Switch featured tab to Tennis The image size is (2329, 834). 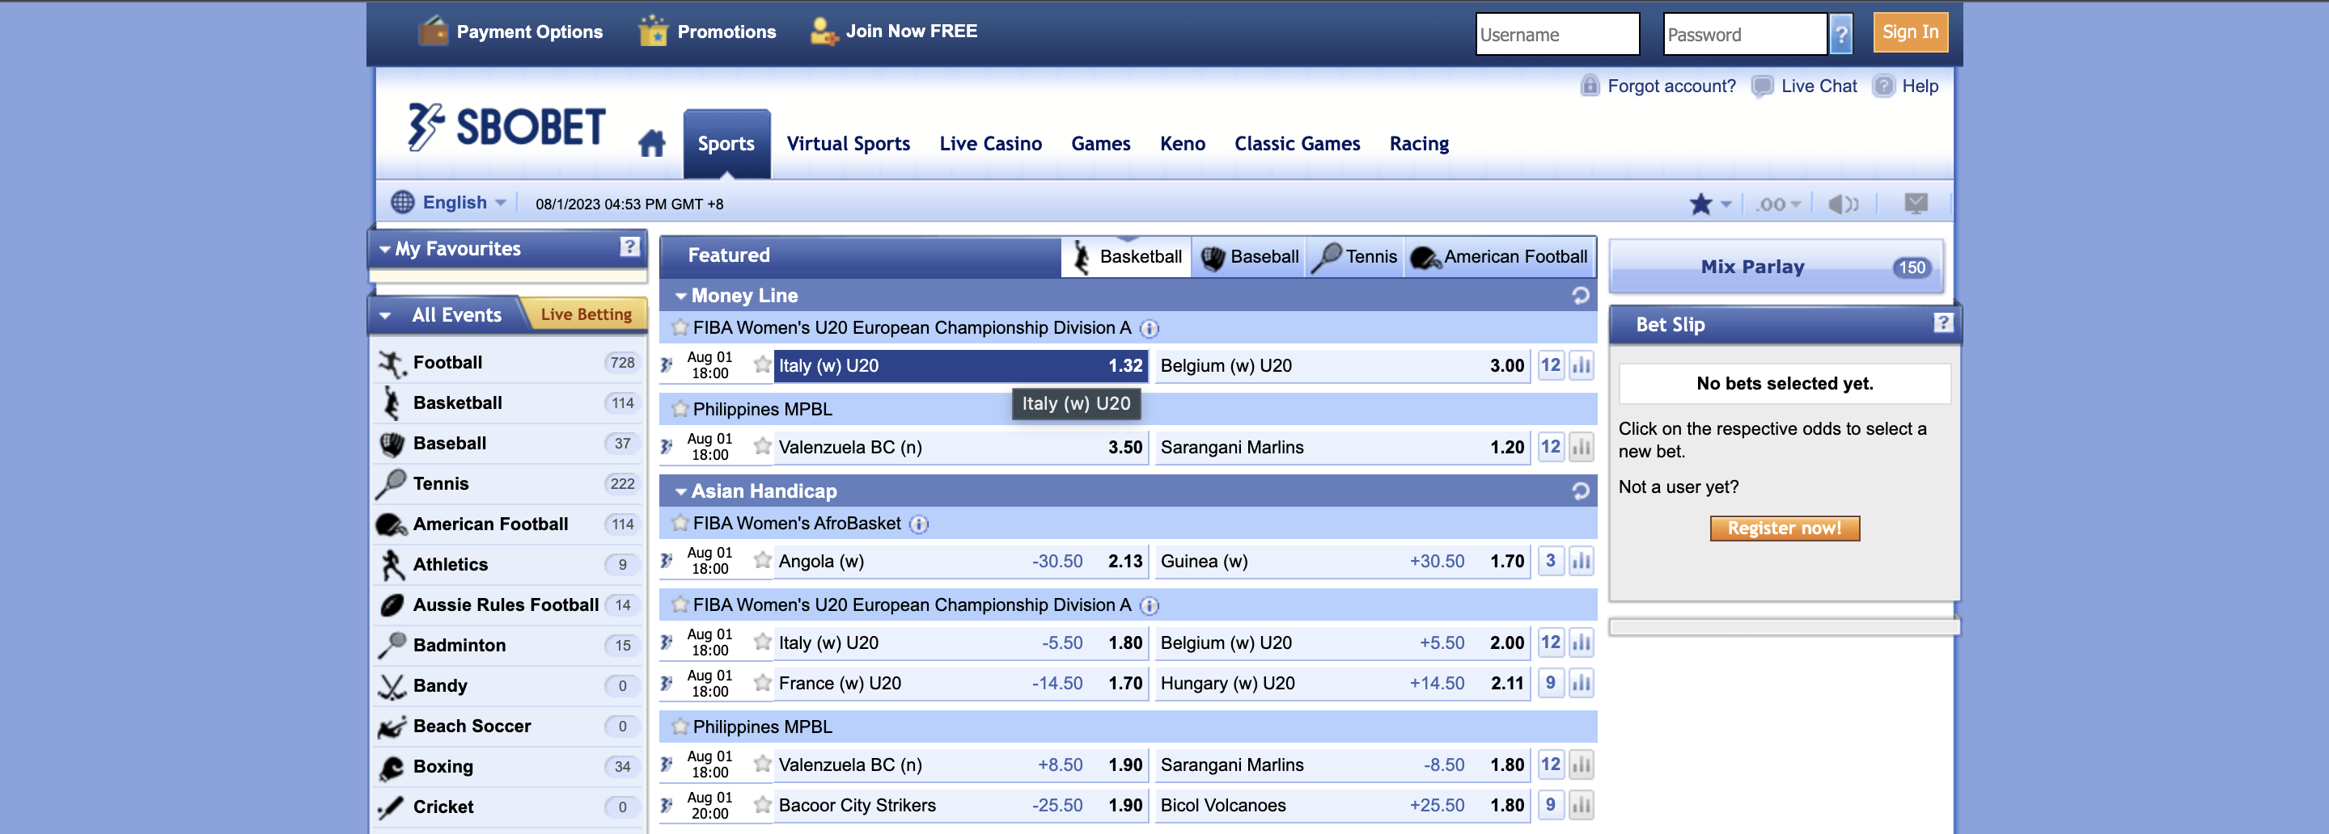click(1354, 257)
